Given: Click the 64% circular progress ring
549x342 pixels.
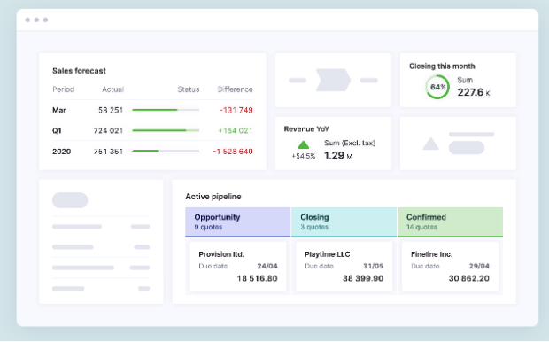Looking at the screenshot, I should pyautogui.click(x=437, y=87).
